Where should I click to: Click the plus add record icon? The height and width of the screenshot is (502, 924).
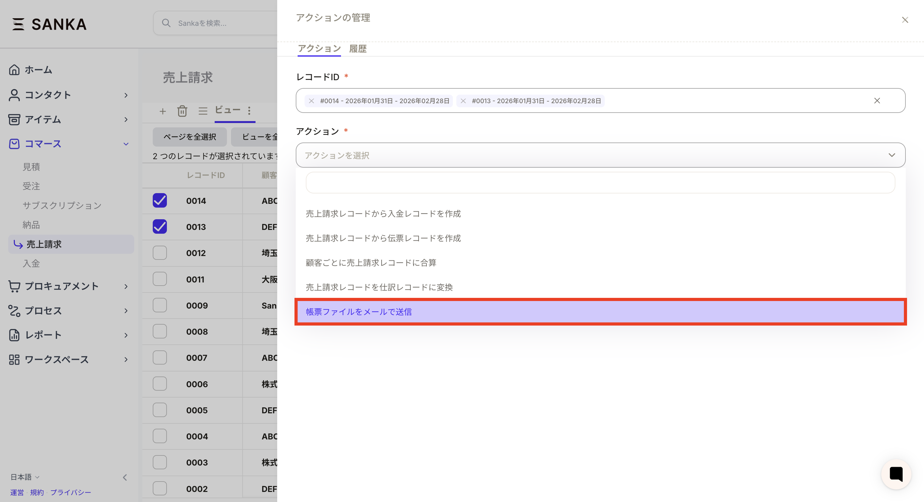click(x=162, y=111)
